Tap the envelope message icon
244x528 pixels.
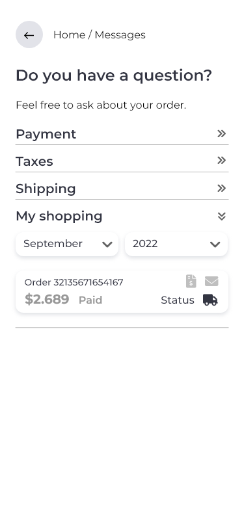click(x=211, y=281)
